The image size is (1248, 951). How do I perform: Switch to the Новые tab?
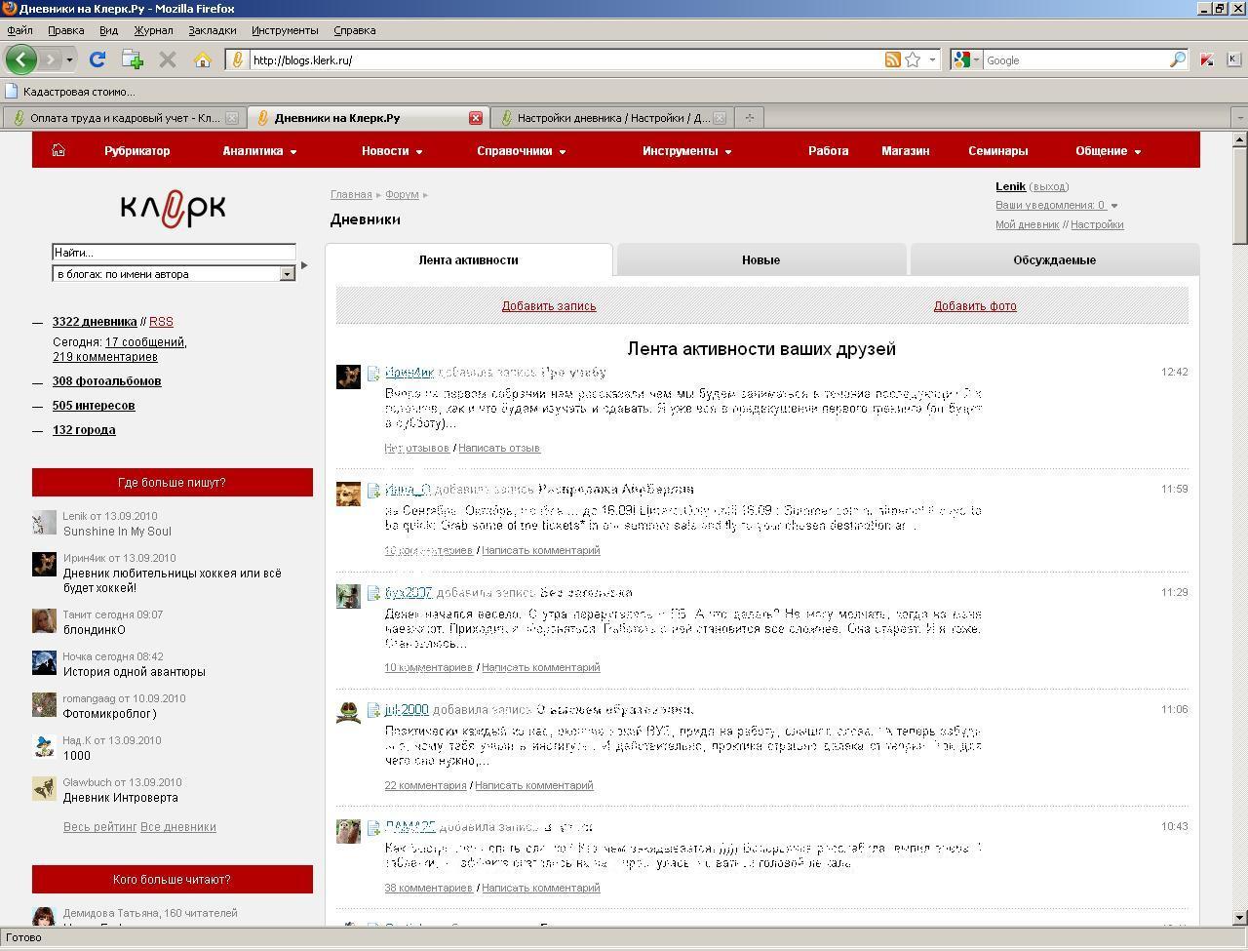(760, 260)
